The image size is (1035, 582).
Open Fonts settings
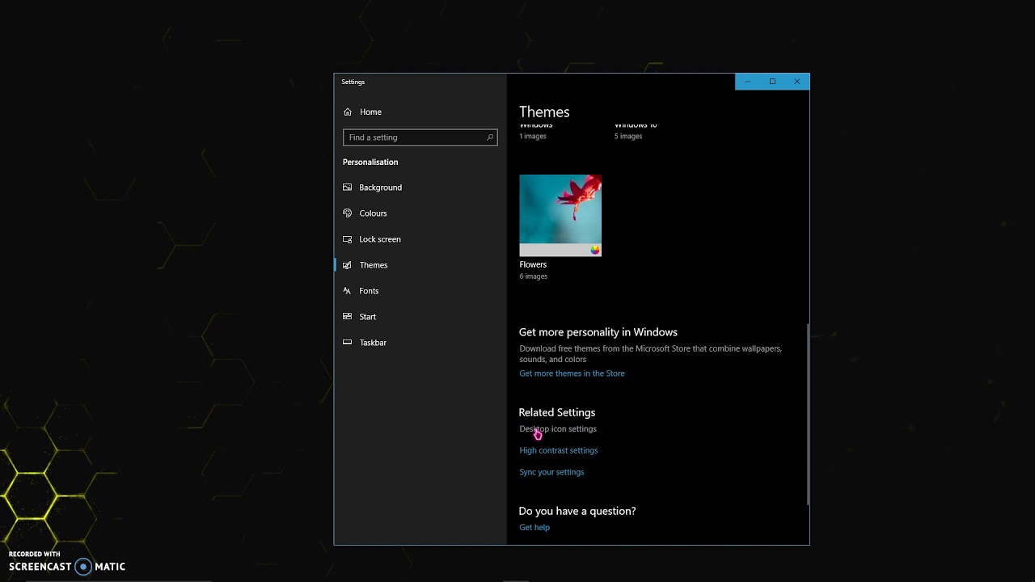click(x=369, y=290)
